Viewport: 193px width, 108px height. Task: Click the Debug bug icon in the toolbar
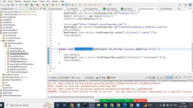pyautogui.click(x=21, y=5)
